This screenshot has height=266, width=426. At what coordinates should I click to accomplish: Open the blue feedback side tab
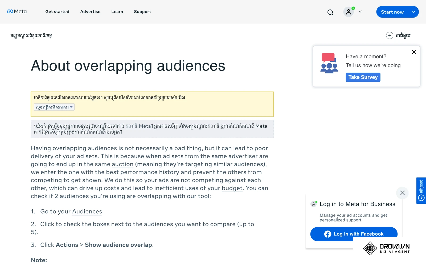coord(421,190)
